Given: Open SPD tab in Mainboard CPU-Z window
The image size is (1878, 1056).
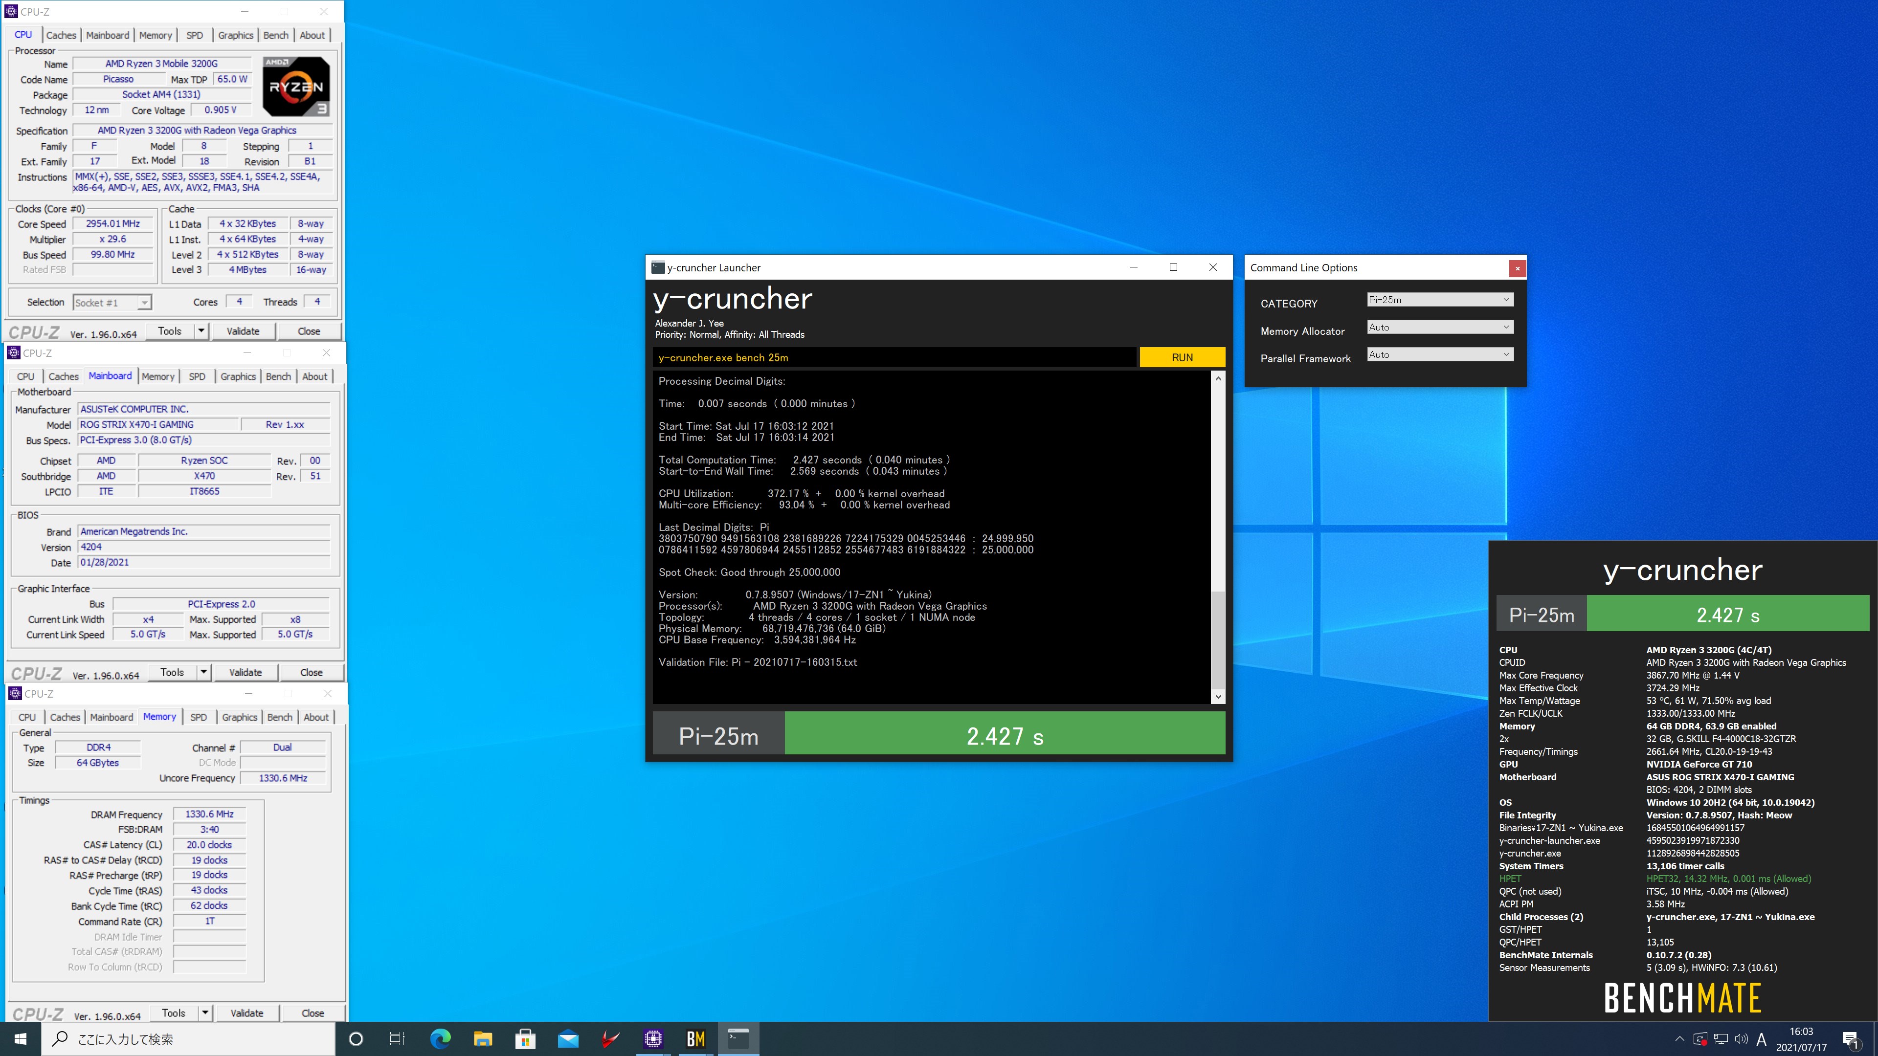Looking at the screenshot, I should point(197,376).
